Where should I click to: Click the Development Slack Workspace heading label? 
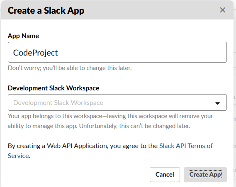click(x=54, y=88)
